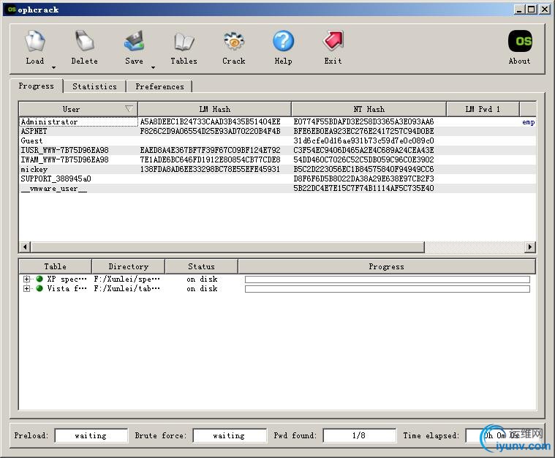The height and width of the screenshot is (458, 555).
Task: Start cracking with the Crack gear icon
Action: point(233,41)
